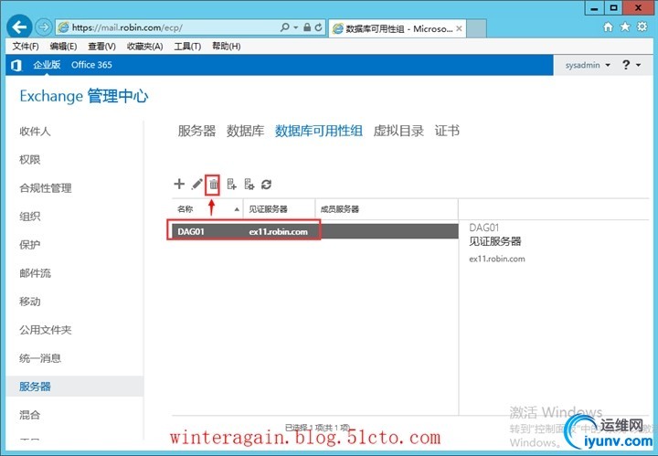Open a new blank browser tab
This screenshot has width=658, height=456.
[x=476, y=28]
